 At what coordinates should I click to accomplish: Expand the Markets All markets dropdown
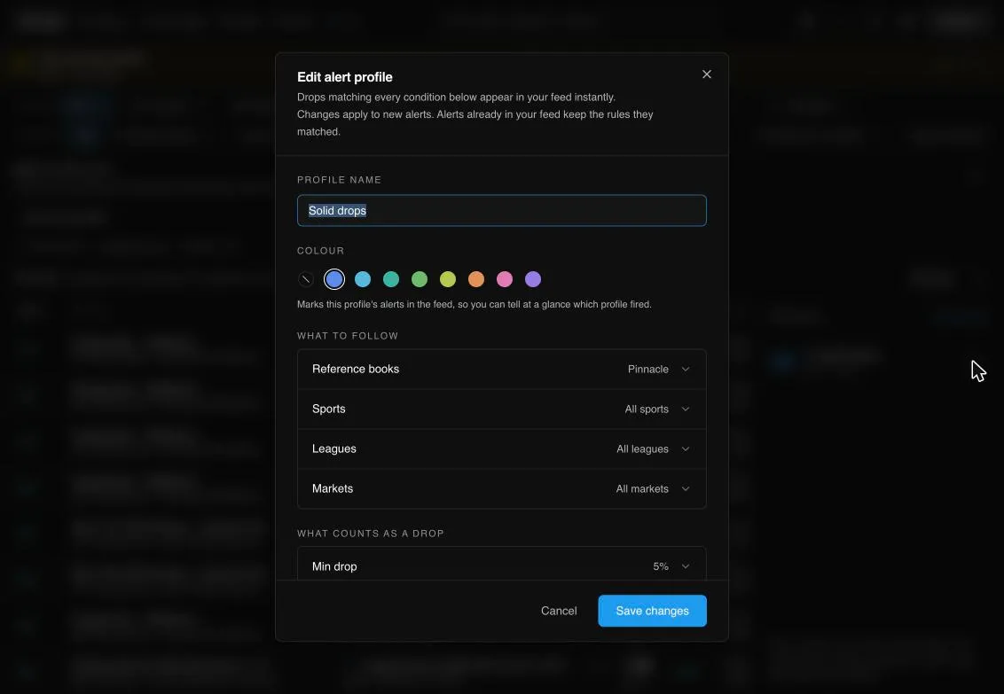click(x=502, y=488)
